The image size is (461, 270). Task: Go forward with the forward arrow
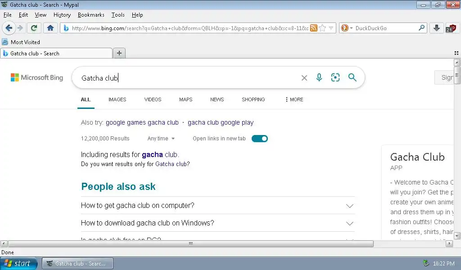[x=20, y=28]
